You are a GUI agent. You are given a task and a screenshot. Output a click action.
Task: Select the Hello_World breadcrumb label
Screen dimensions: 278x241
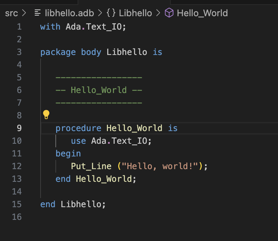202,13
